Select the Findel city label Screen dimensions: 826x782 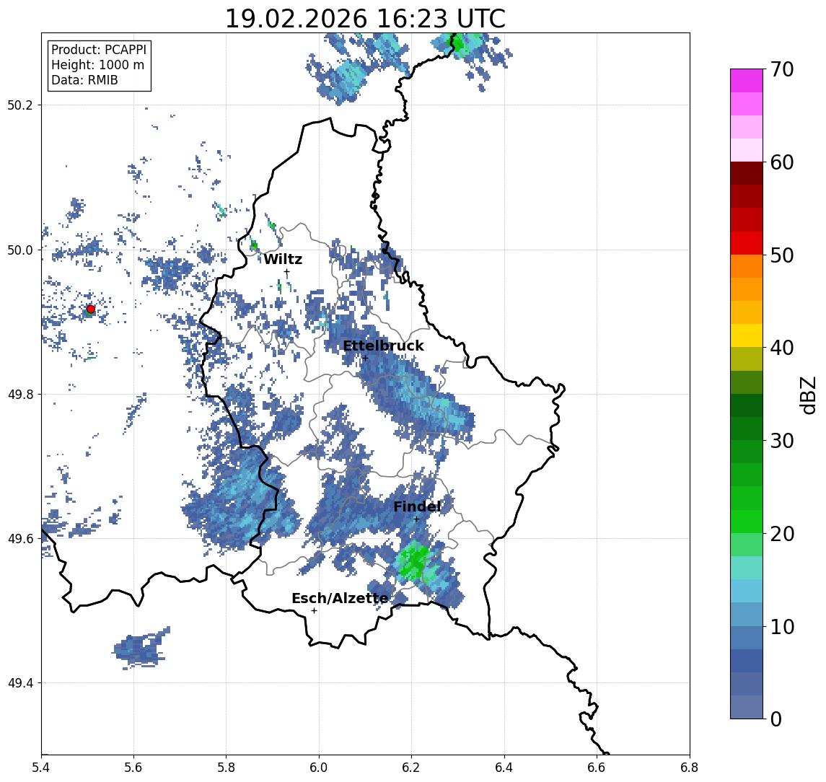click(x=417, y=506)
